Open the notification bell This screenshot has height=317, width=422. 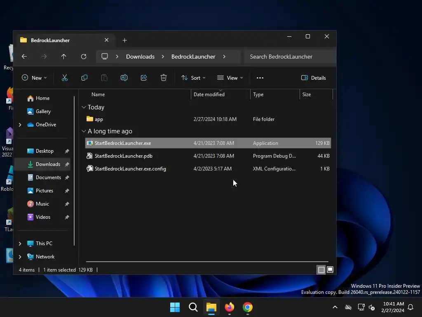click(410, 307)
